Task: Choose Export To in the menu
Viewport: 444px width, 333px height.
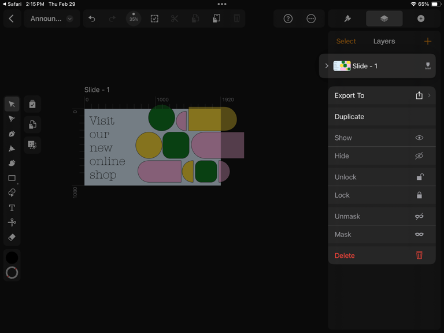Action: [382, 96]
